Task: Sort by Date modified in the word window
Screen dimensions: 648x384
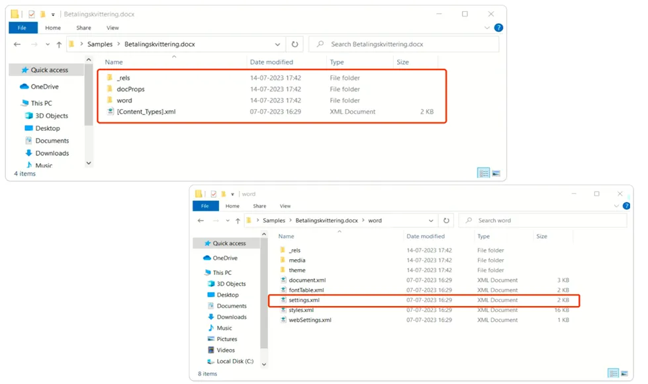Action: (425, 237)
